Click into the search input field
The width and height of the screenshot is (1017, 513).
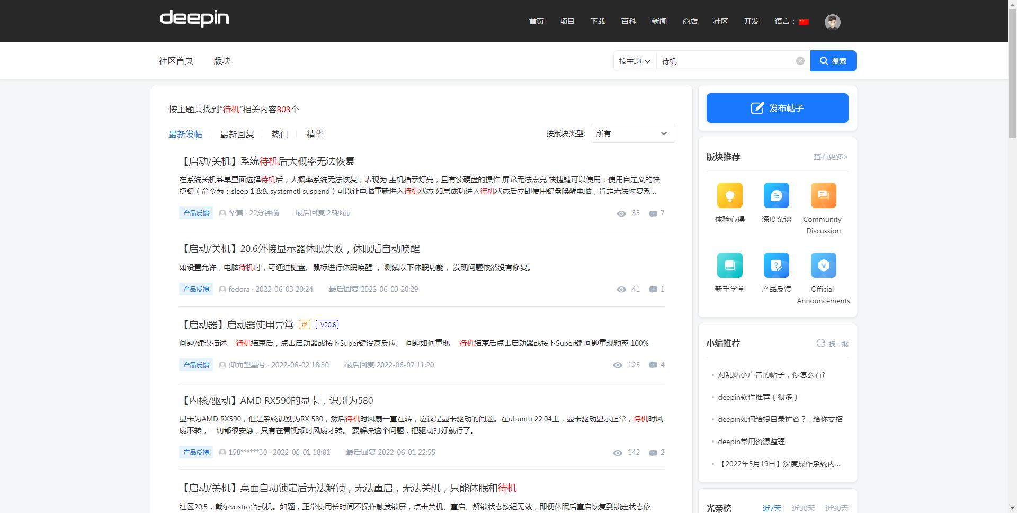[x=725, y=61]
